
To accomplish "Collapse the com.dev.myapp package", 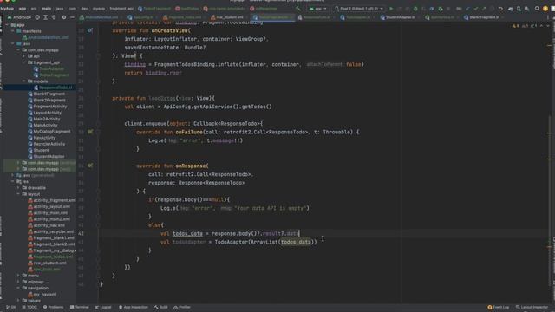I will pos(19,50).
